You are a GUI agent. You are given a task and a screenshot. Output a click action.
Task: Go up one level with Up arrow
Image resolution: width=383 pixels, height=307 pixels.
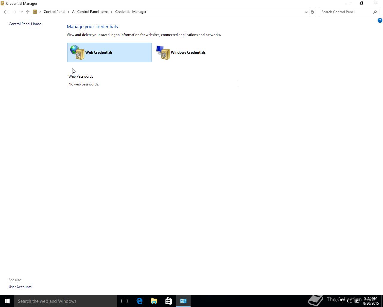click(x=28, y=12)
